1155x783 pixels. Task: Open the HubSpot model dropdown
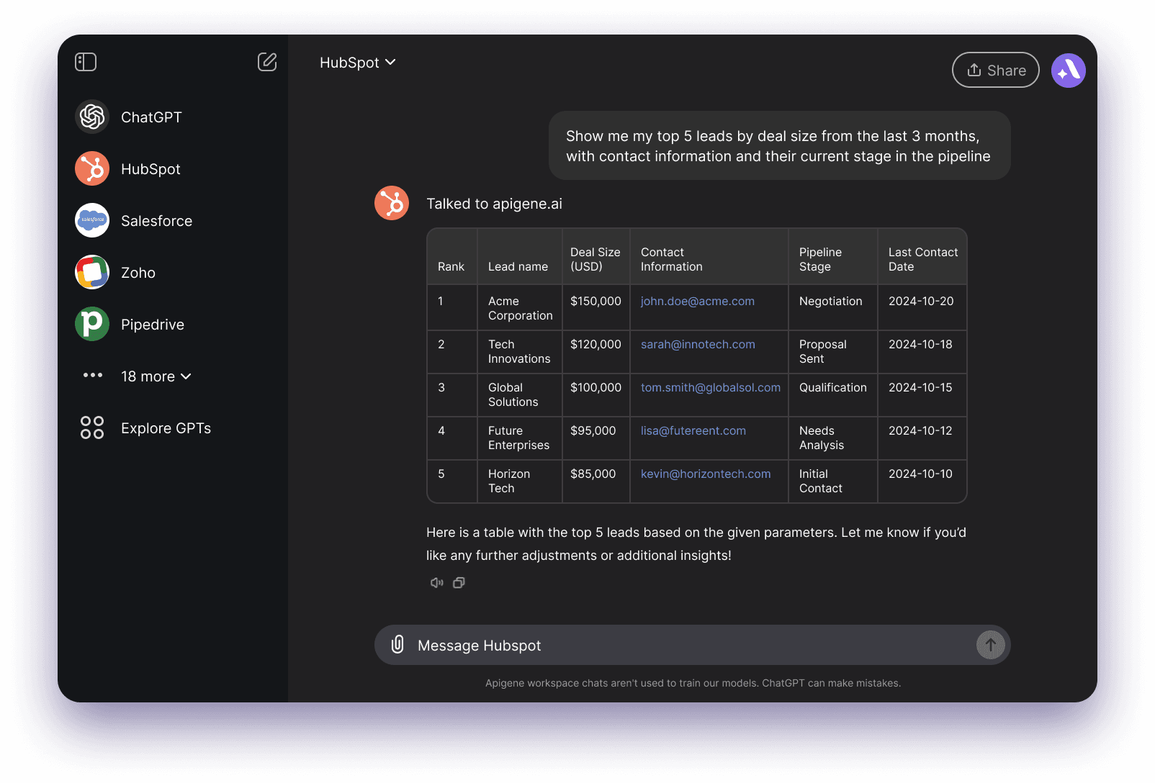click(x=358, y=63)
